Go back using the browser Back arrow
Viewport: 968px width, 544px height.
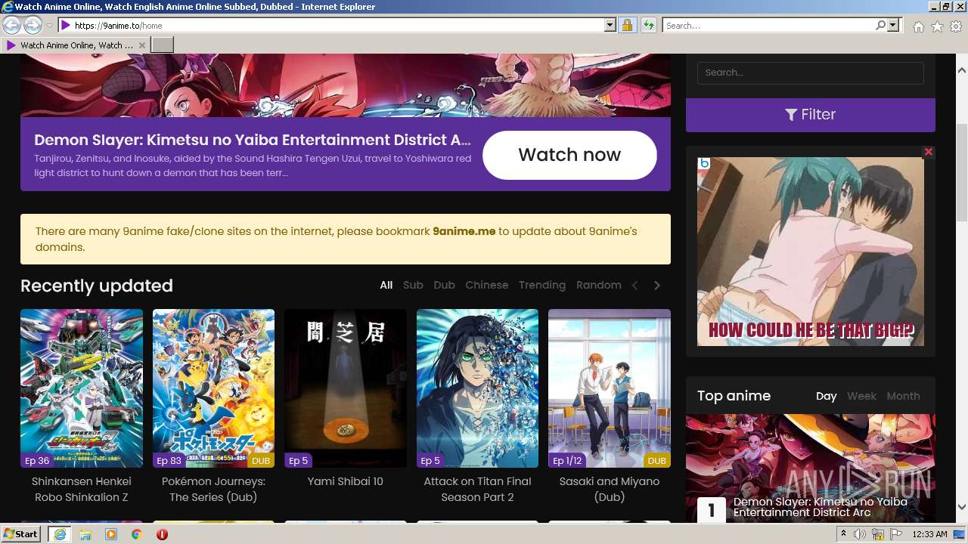pos(11,25)
